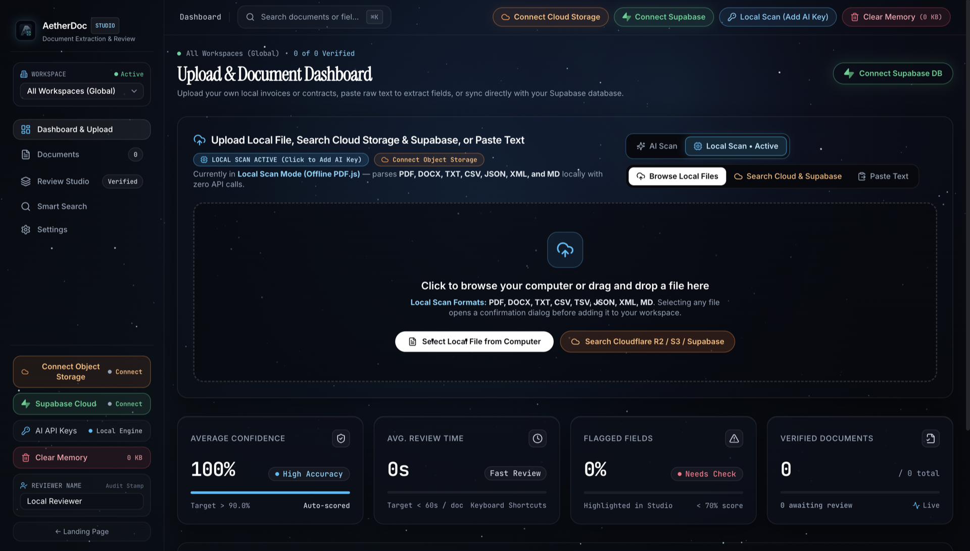Click the lightning icon beside Supabase Cloud
This screenshot has height=551, width=970.
click(x=26, y=403)
